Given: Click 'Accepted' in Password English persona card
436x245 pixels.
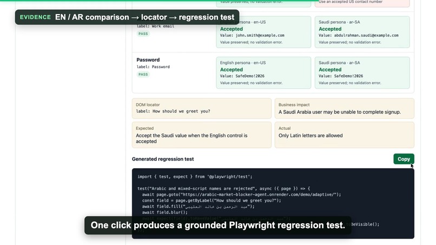Looking at the screenshot, I should pyautogui.click(x=232, y=70).
